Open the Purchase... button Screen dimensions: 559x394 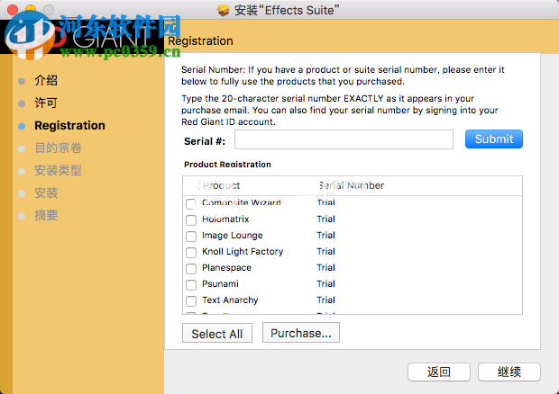pos(301,333)
